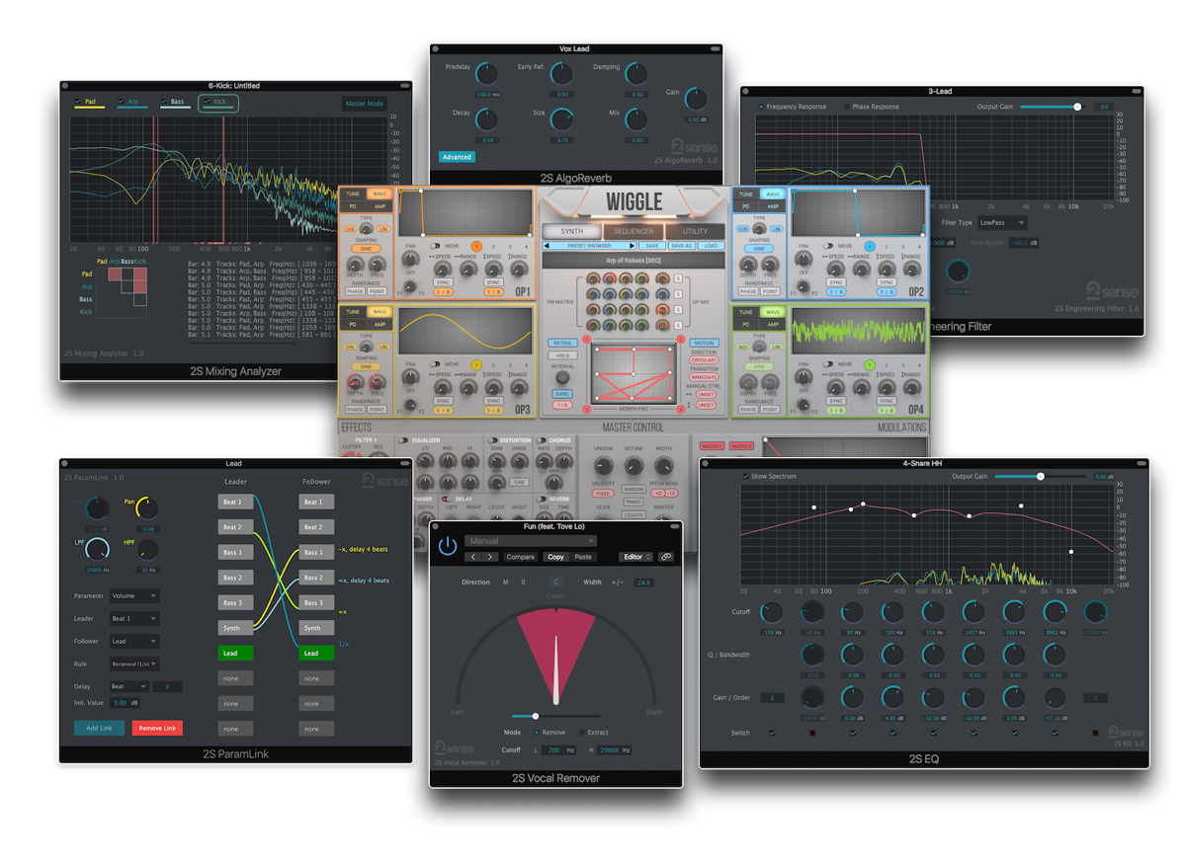
Task: Click the Output Gain slider in 2S EQ
Action: [x=1040, y=476]
